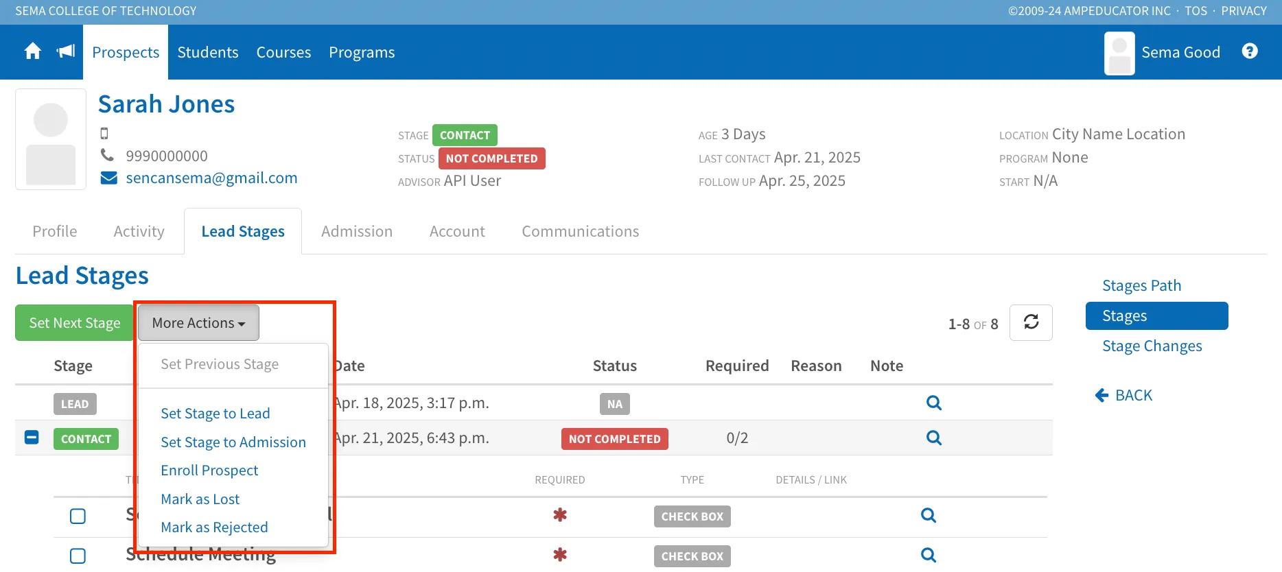The height and width of the screenshot is (572, 1282).
Task: Switch to the Admission tab
Action: [357, 231]
